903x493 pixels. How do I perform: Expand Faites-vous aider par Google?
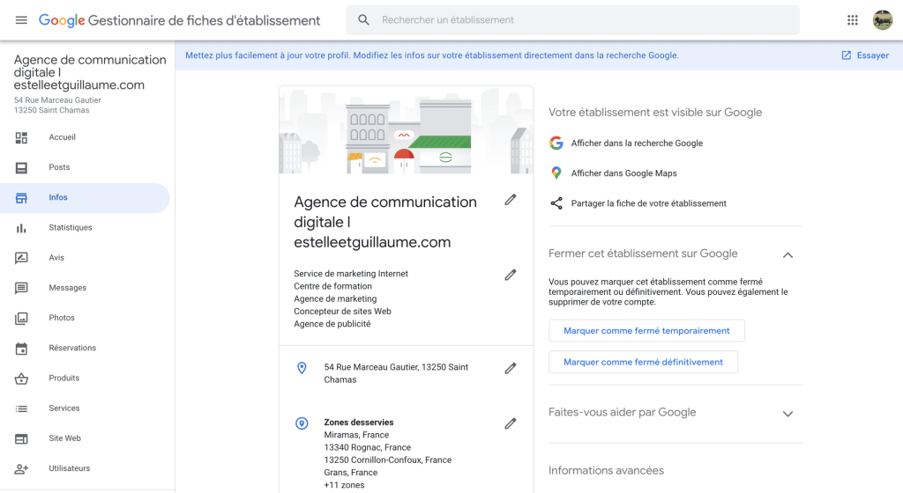click(787, 414)
